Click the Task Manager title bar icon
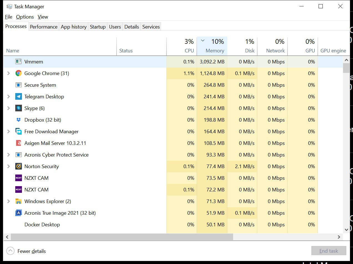Screen dimensions: 353x264 [9, 6]
